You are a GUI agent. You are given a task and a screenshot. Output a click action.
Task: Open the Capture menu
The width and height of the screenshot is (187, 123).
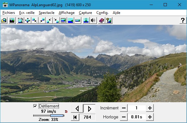85,13
